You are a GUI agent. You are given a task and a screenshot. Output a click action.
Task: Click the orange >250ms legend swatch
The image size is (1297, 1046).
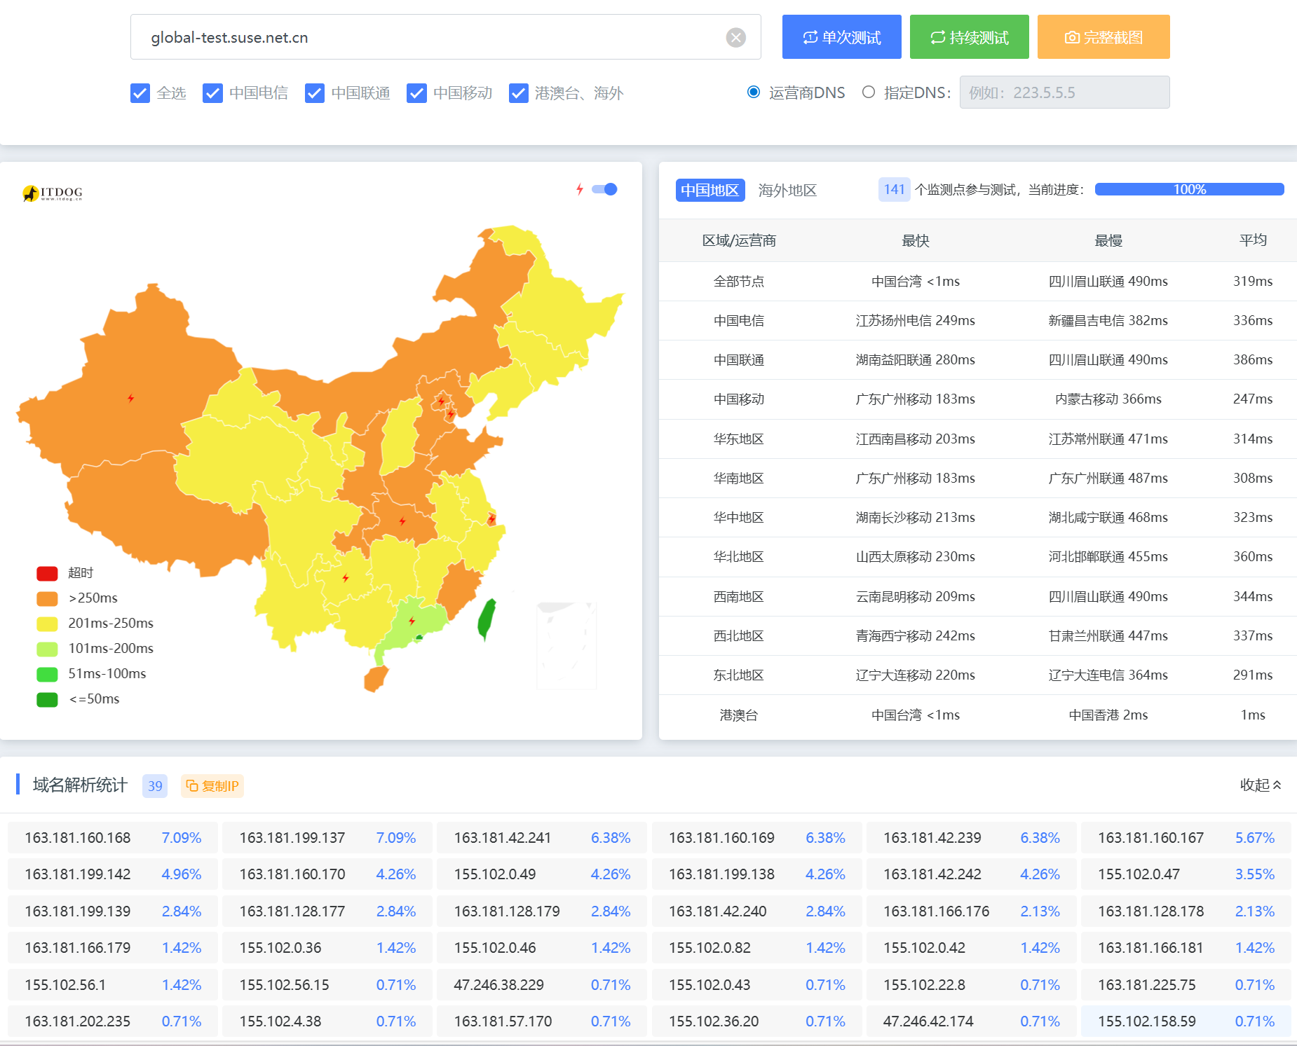pos(47,598)
